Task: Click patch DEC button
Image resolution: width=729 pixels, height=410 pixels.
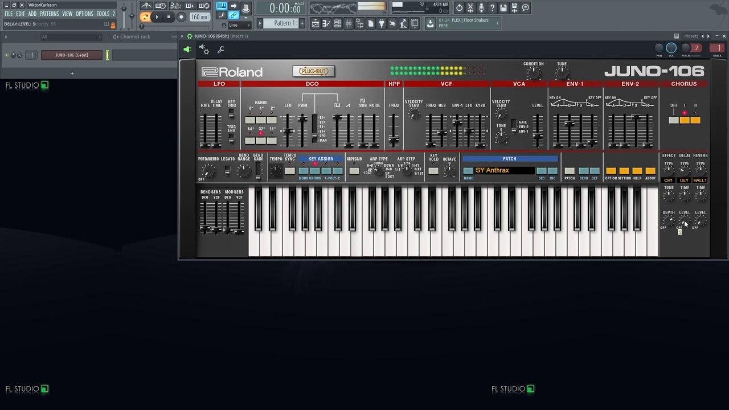Action: (x=542, y=171)
